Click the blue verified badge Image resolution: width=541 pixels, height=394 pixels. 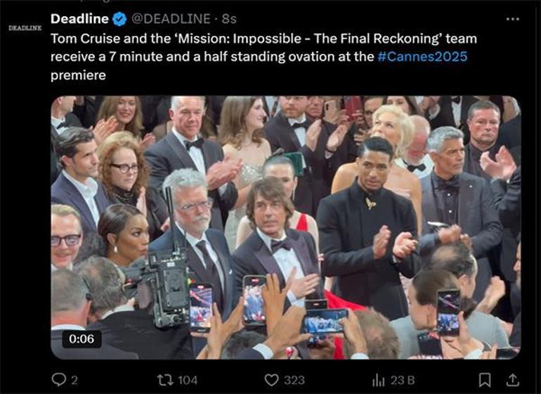coord(119,19)
